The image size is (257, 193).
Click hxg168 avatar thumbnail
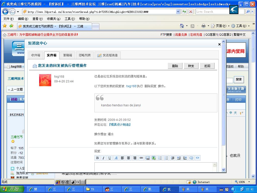45,80
